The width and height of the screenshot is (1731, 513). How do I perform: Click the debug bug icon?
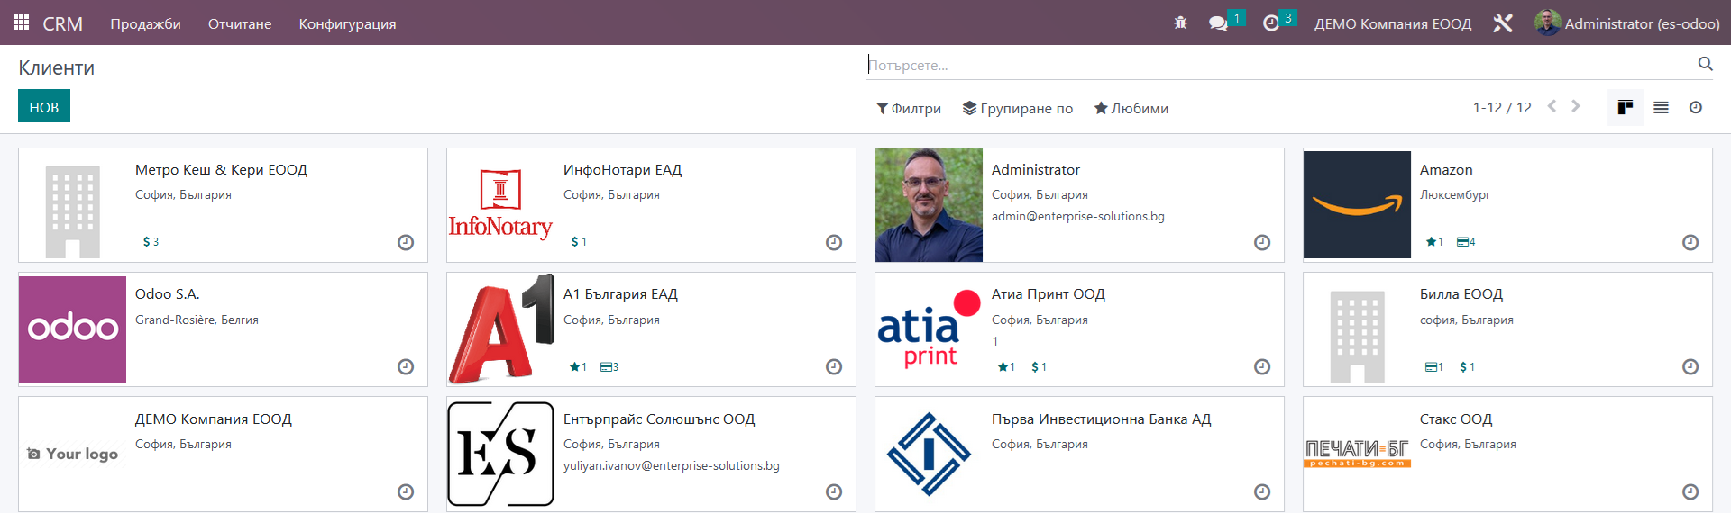(x=1180, y=23)
